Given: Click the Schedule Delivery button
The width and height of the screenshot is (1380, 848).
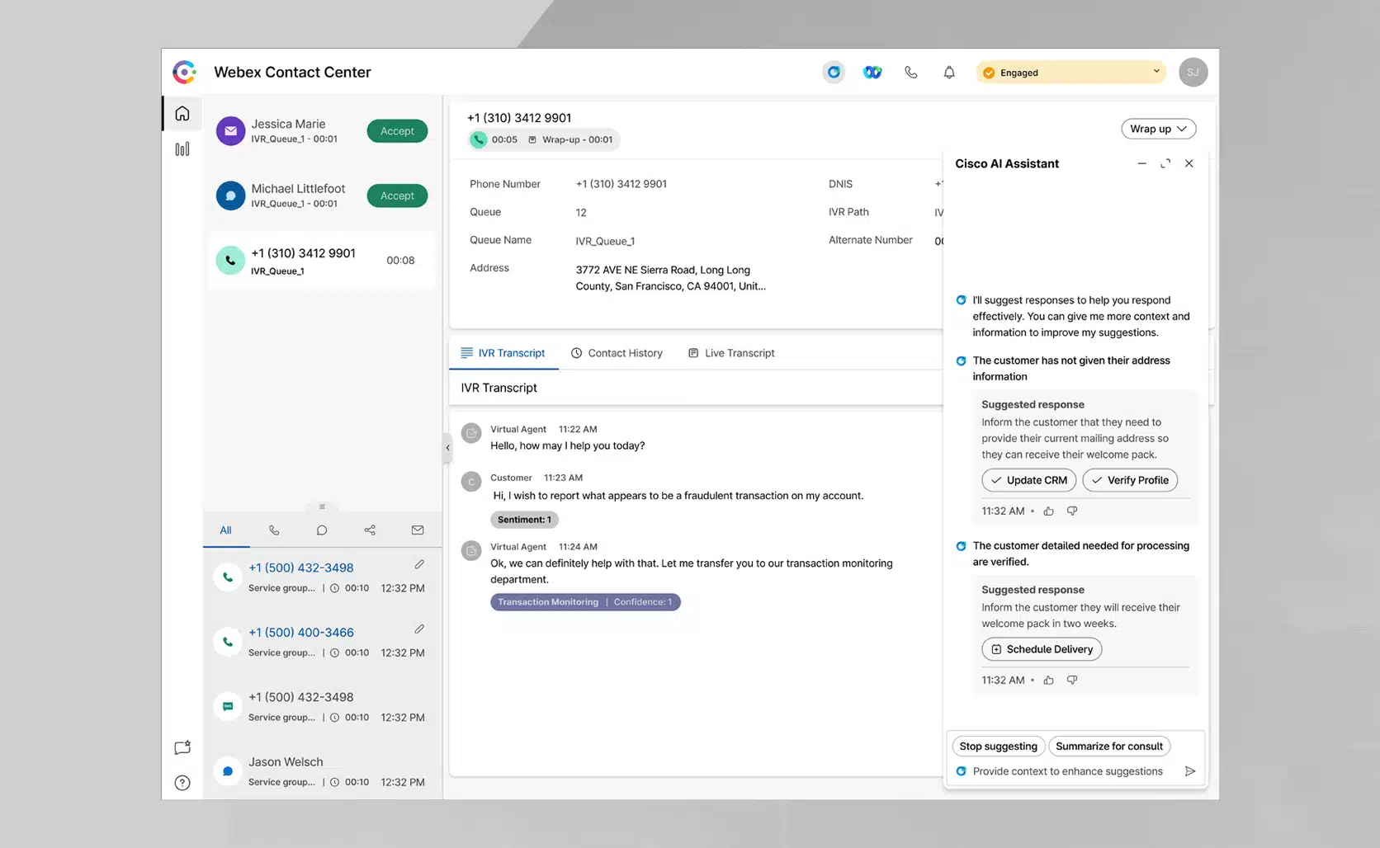Looking at the screenshot, I should [x=1042, y=649].
